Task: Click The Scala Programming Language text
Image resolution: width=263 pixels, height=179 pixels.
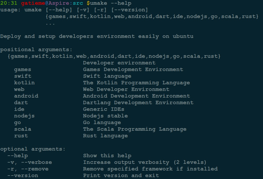Action: click(x=135, y=129)
